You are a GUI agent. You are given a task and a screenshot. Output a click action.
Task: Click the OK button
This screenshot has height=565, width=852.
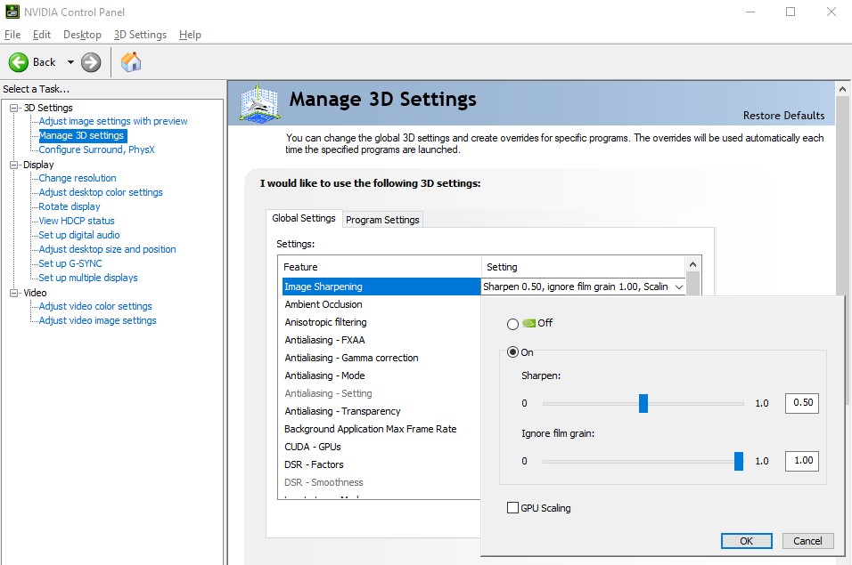click(746, 540)
